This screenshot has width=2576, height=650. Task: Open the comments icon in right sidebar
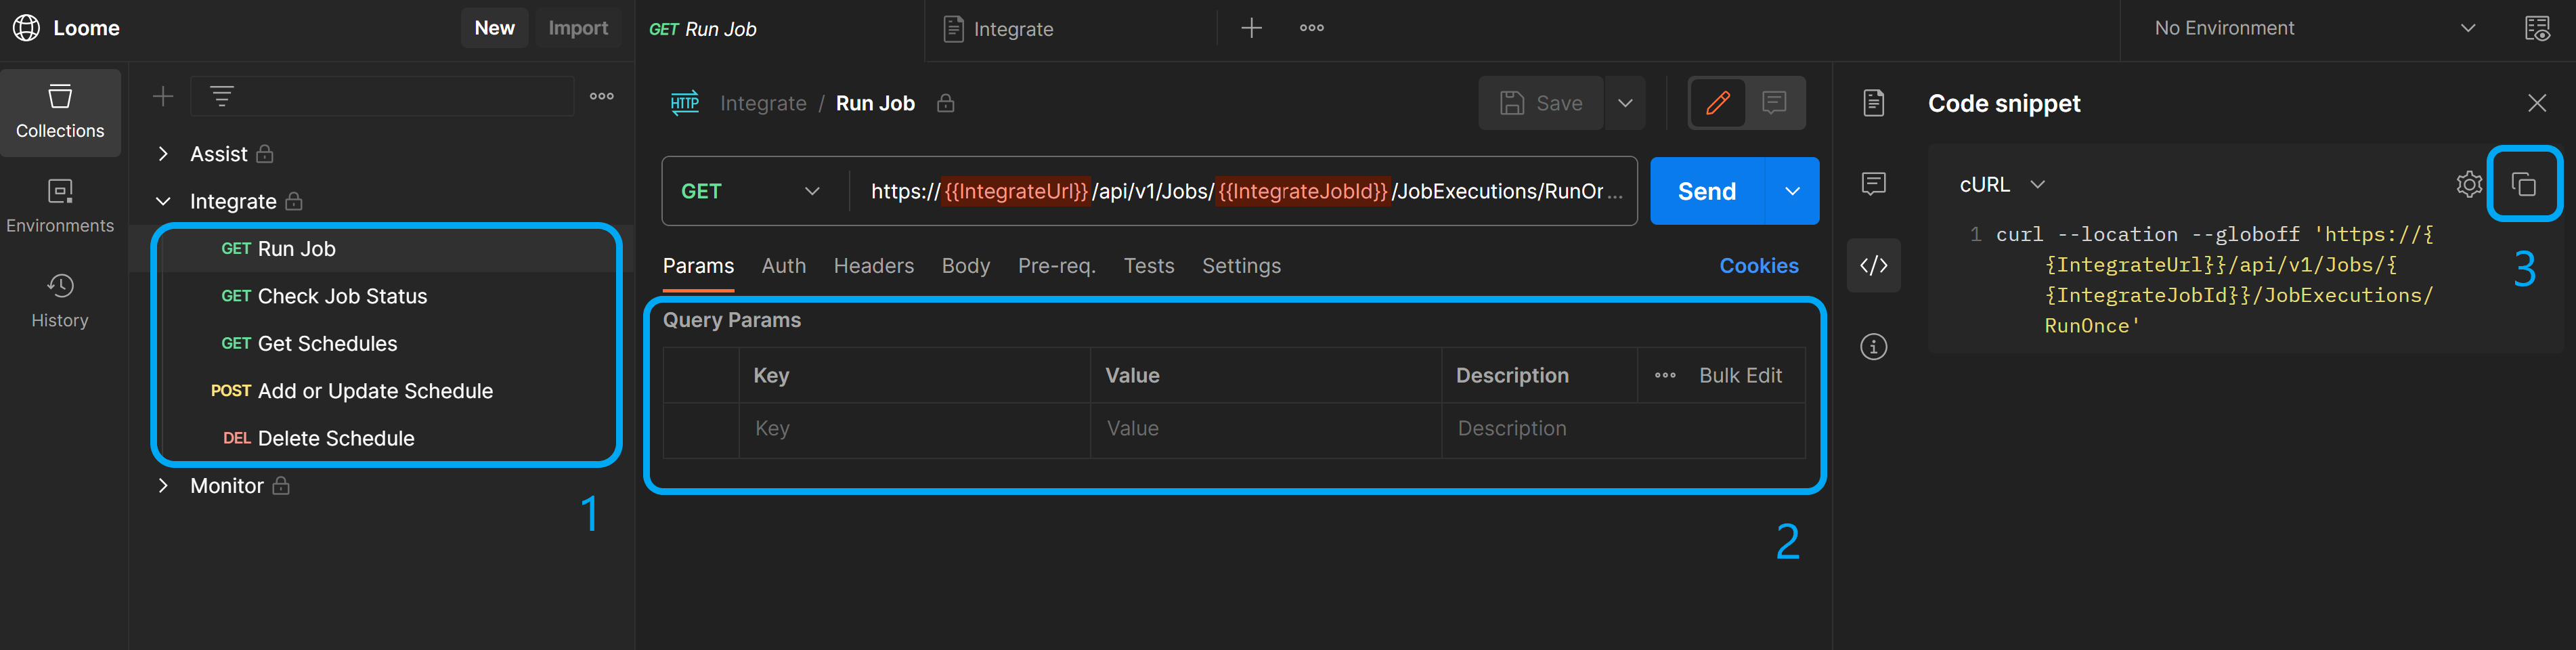[x=1874, y=183]
